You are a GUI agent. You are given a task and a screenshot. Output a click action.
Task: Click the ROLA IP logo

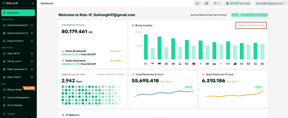point(10,3)
